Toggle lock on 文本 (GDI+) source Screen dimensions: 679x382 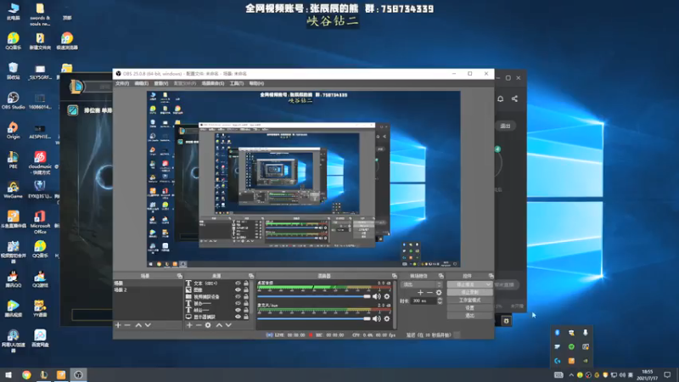click(246, 284)
